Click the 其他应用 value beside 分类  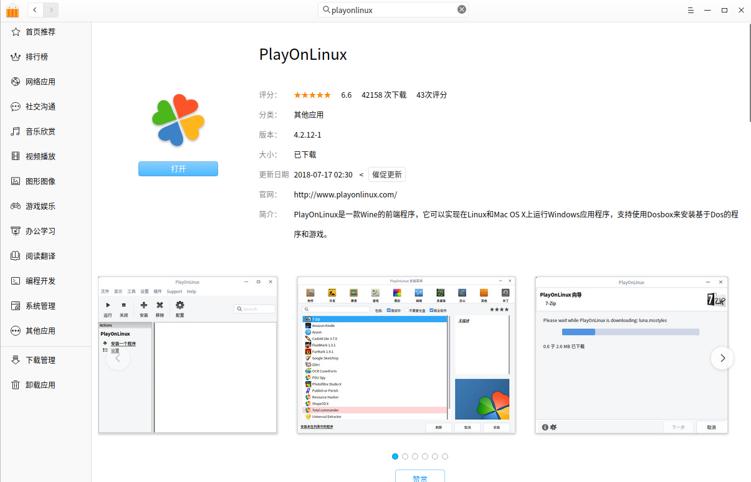click(x=309, y=115)
